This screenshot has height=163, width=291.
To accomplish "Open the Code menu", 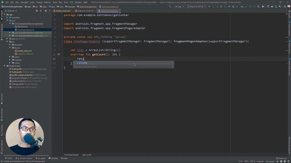I will click(x=32, y=2).
